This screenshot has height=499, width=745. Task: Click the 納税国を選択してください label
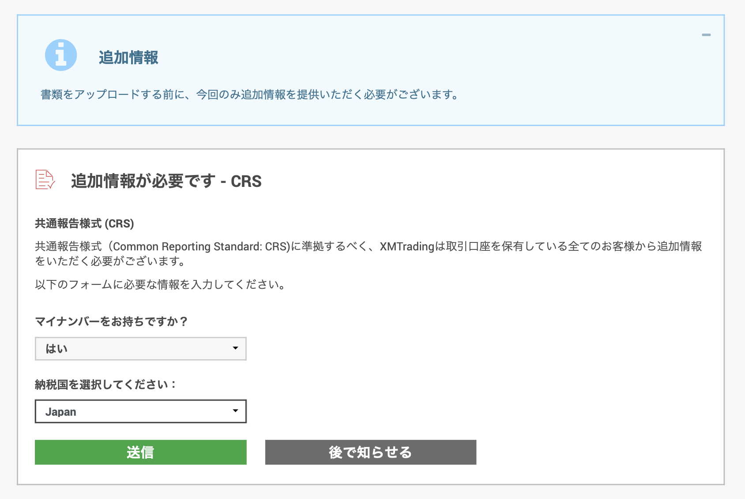tap(105, 384)
